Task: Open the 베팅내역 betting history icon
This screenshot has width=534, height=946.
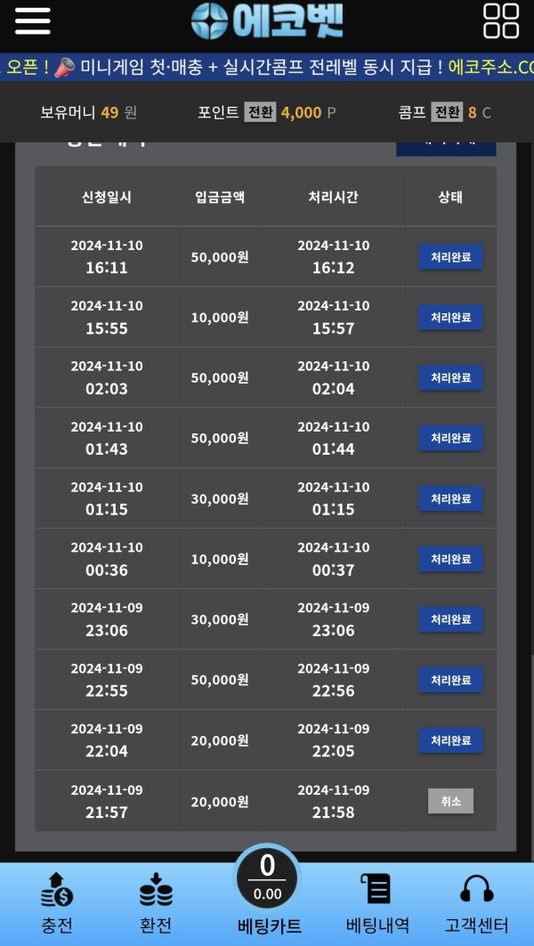Action: tap(377, 892)
